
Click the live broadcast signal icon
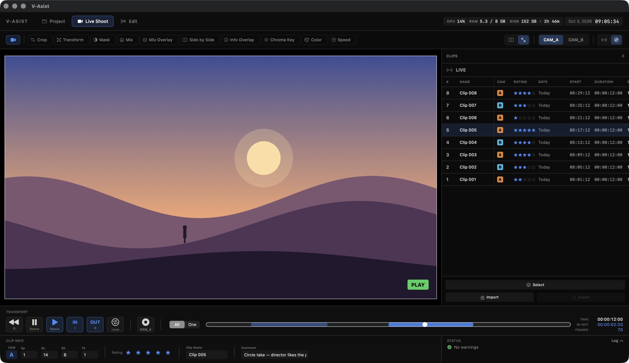[x=604, y=40]
